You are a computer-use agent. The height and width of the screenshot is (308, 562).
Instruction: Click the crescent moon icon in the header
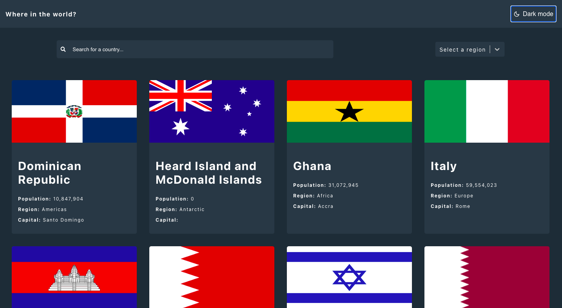tap(517, 14)
